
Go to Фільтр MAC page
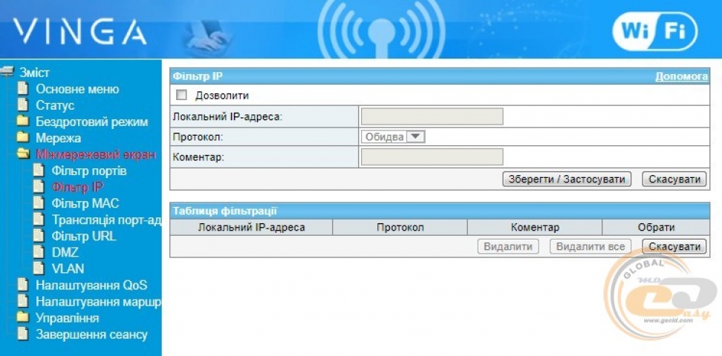(x=85, y=203)
